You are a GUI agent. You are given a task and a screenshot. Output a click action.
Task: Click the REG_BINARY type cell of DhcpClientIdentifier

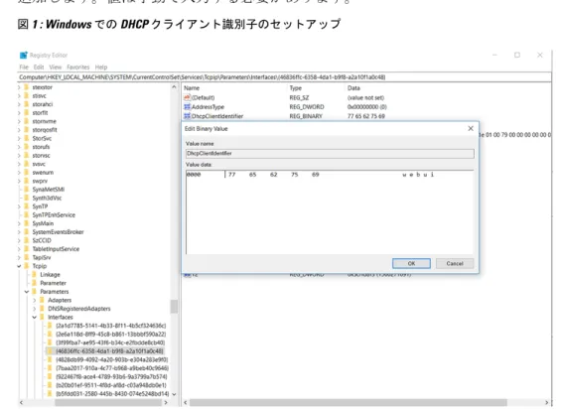306,116
